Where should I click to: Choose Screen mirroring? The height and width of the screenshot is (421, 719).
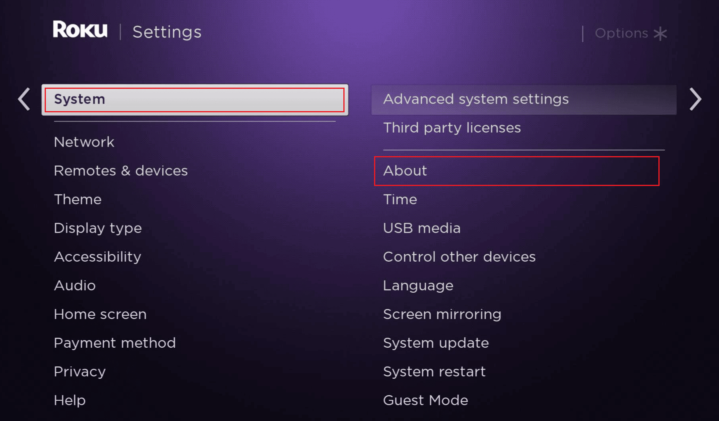coord(442,314)
